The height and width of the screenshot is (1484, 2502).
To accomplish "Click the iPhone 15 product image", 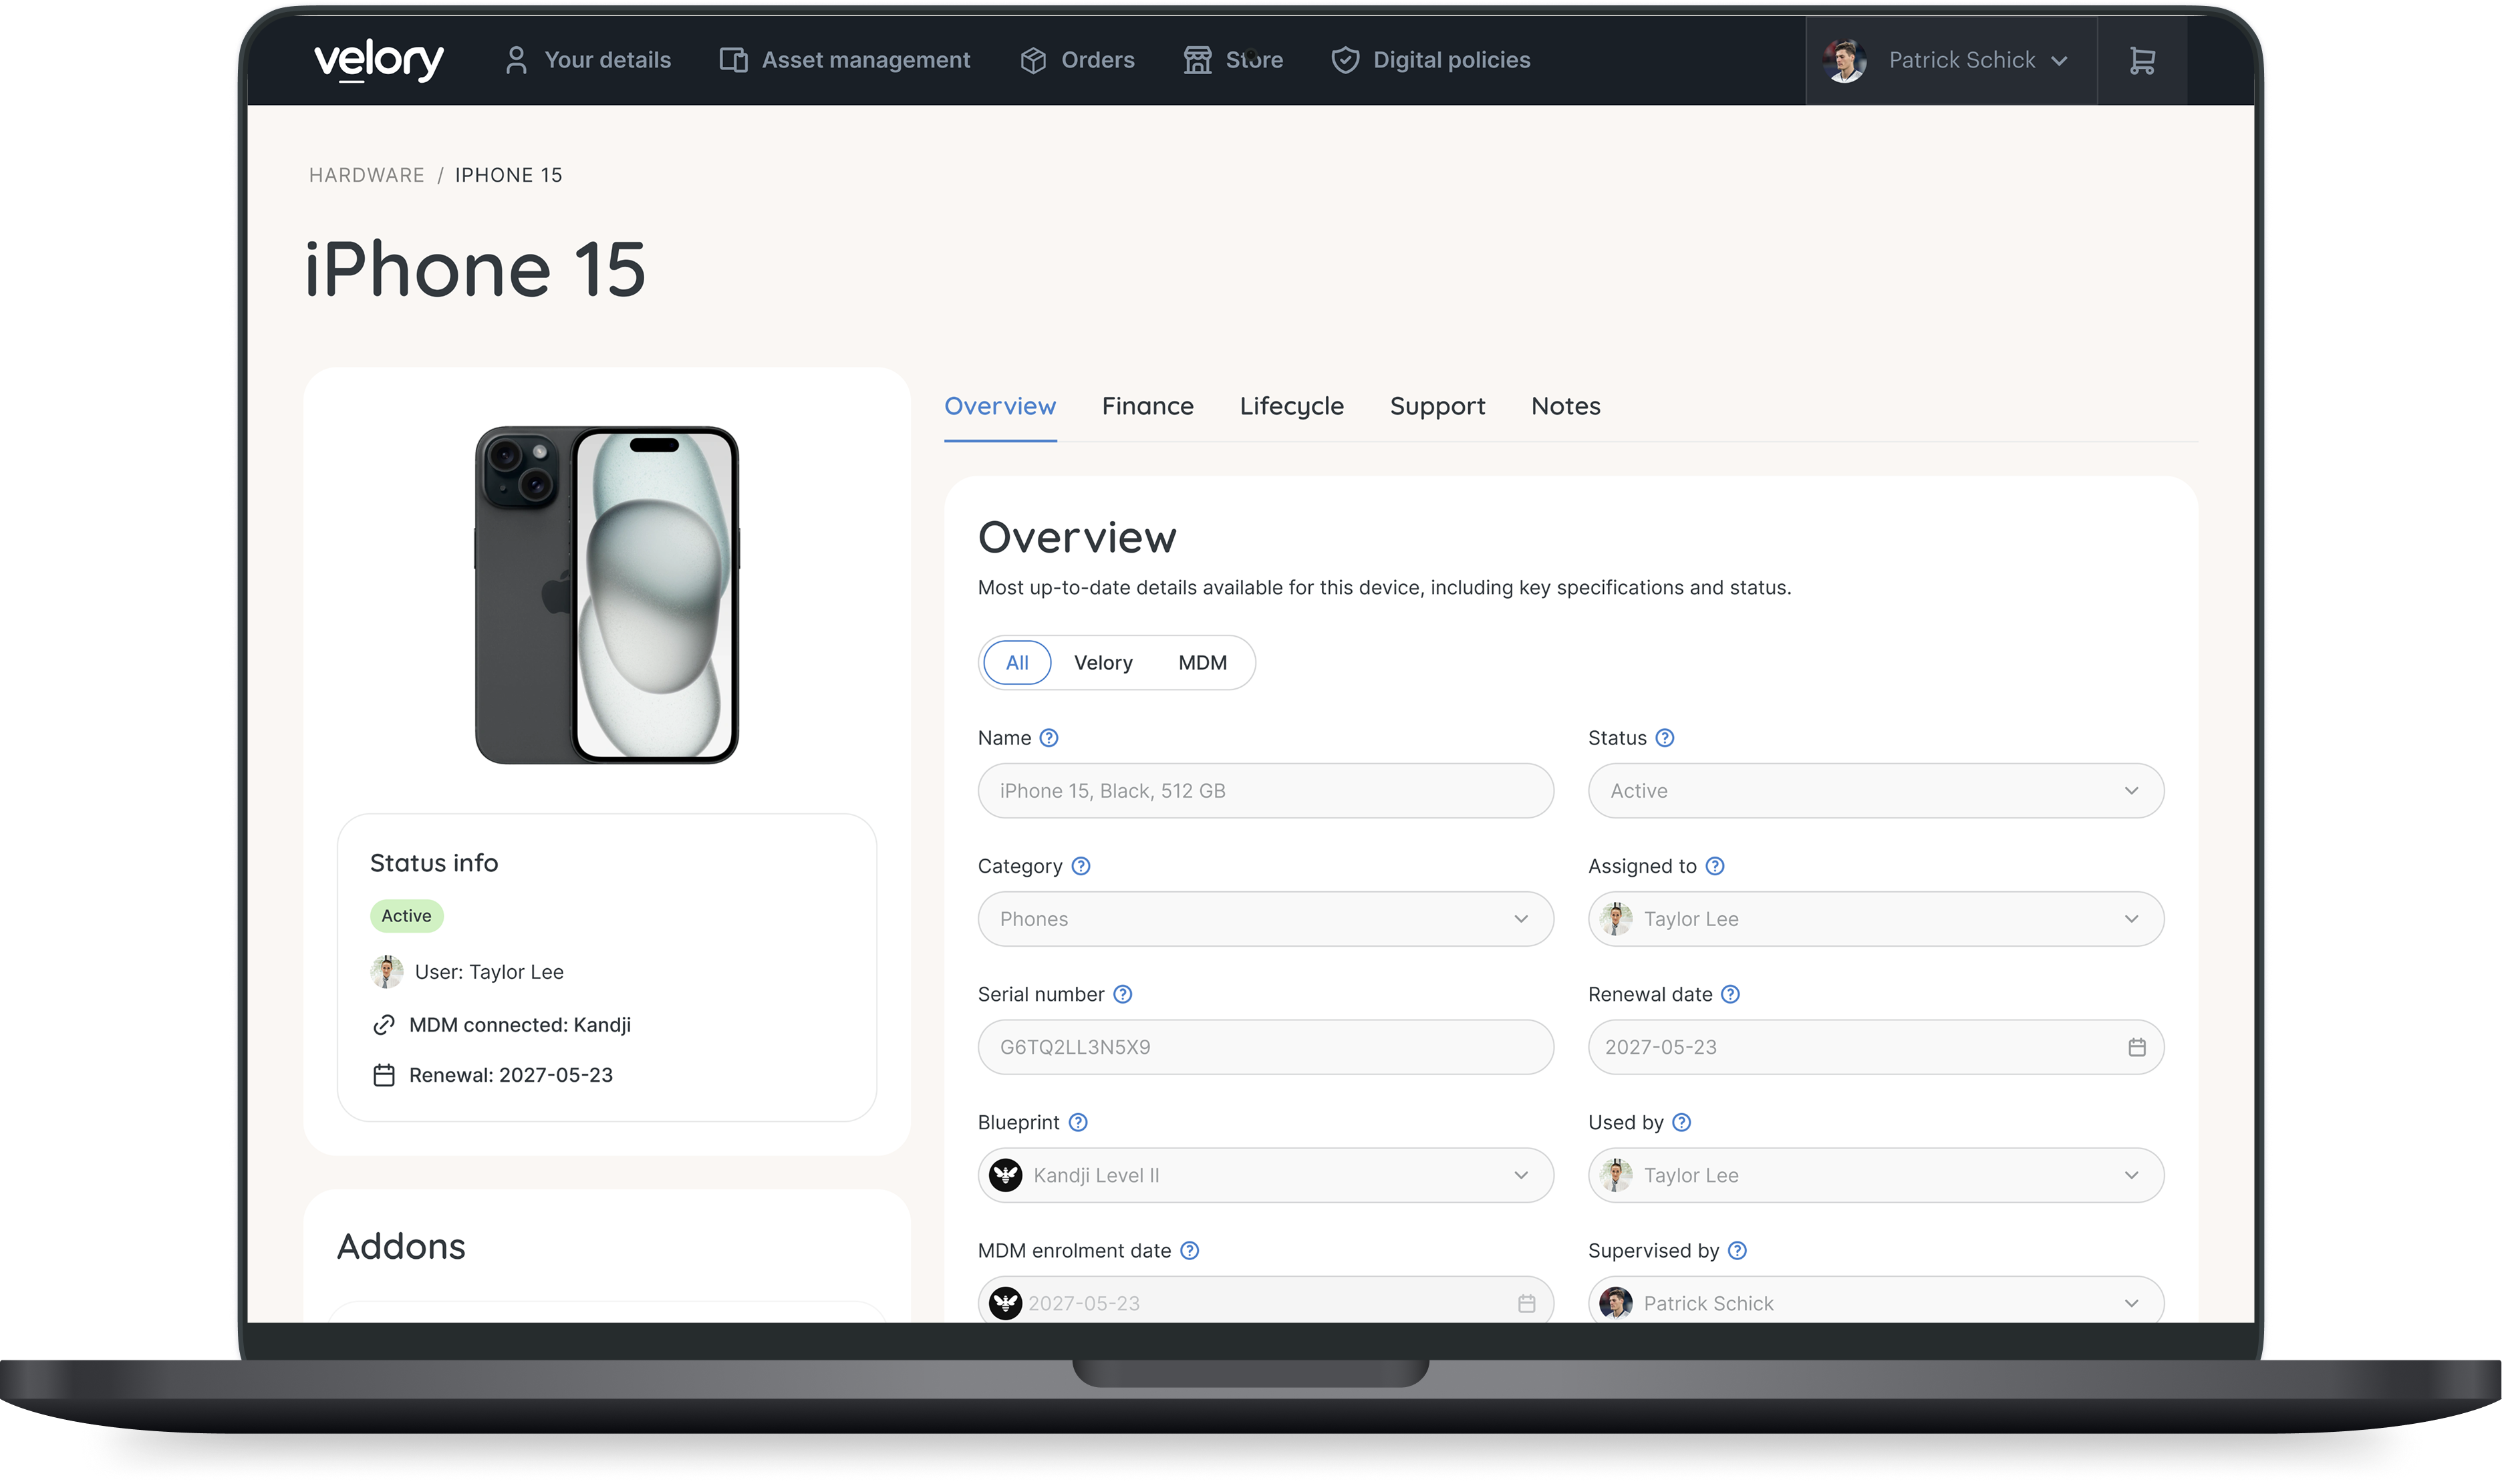I will coord(606,595).
